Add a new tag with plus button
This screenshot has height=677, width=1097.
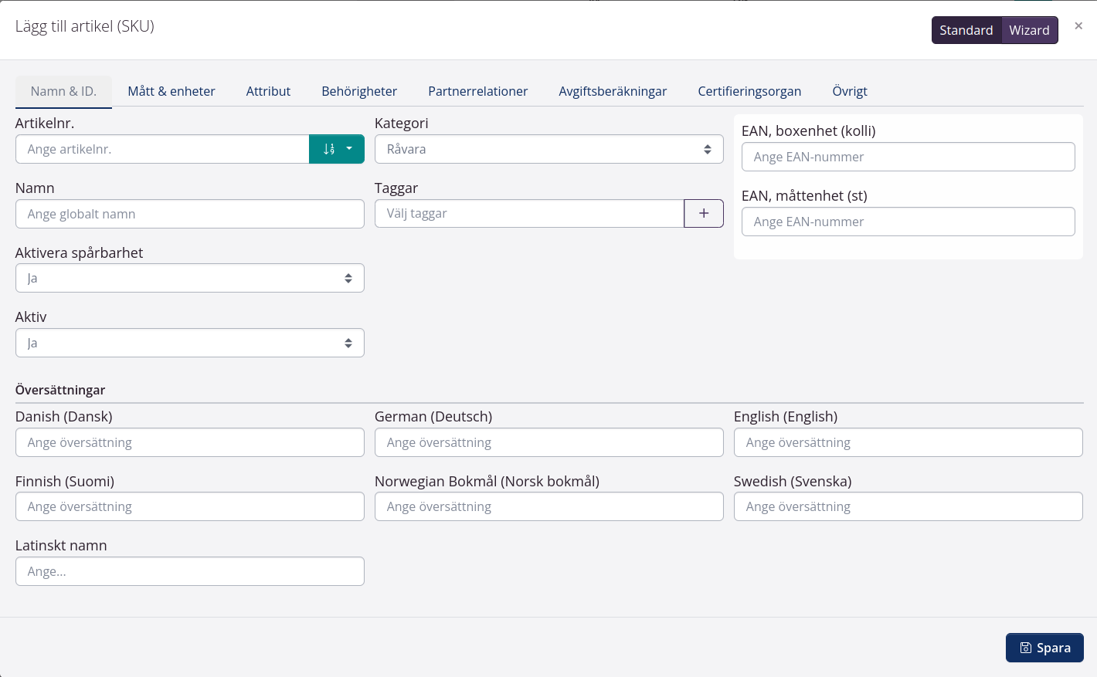pos(703,213)
